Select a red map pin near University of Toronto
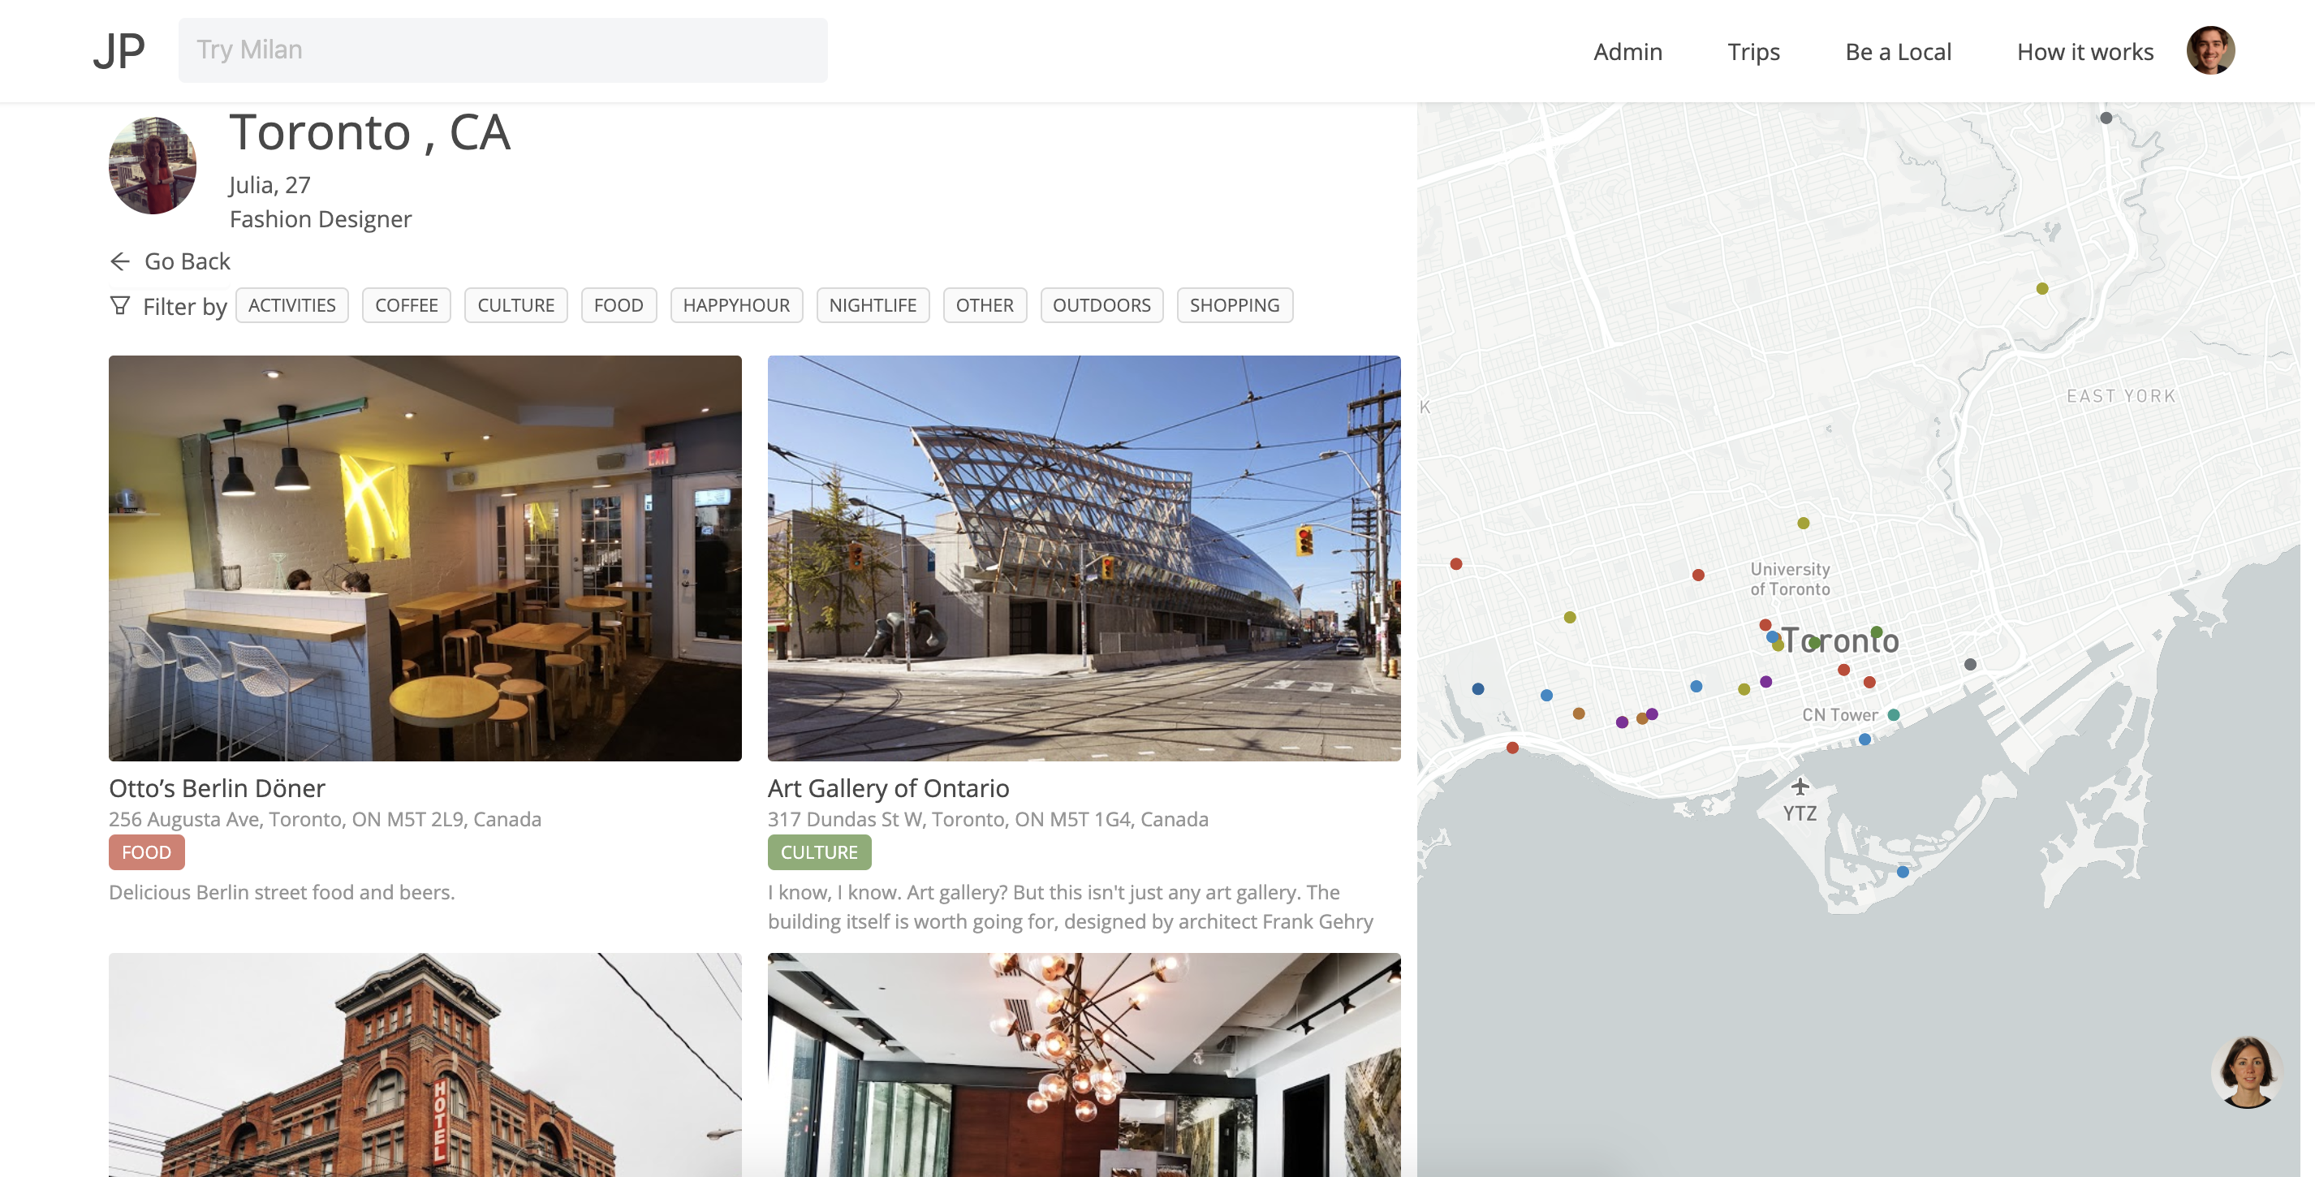Screen dimensions: 2315x1177 coord(1698,575)
